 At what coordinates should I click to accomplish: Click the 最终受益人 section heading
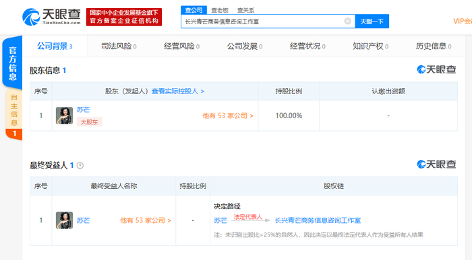point(49,165)
